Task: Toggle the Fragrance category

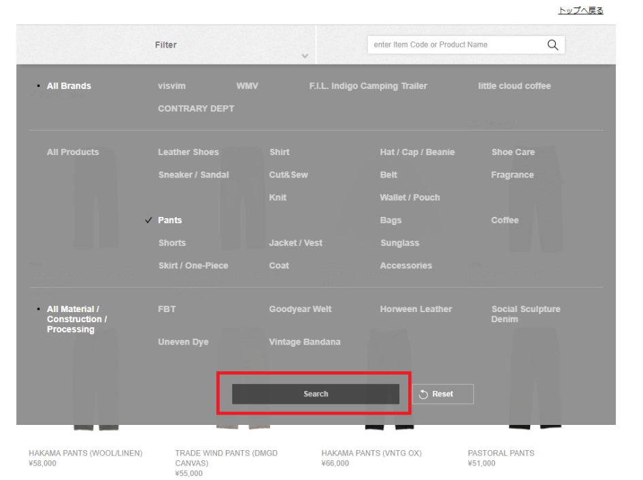Action: pos(512,175)
